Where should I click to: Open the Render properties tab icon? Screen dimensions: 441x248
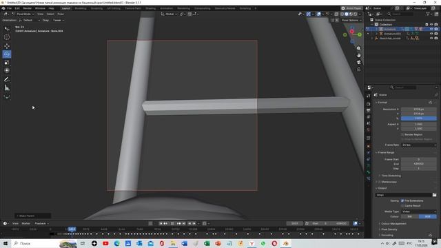pos(369,104)
